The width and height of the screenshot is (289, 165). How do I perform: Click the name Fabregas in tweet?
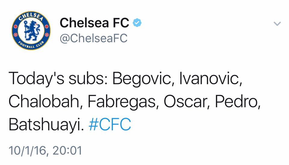pyautogui.click(x=123, y=102)
